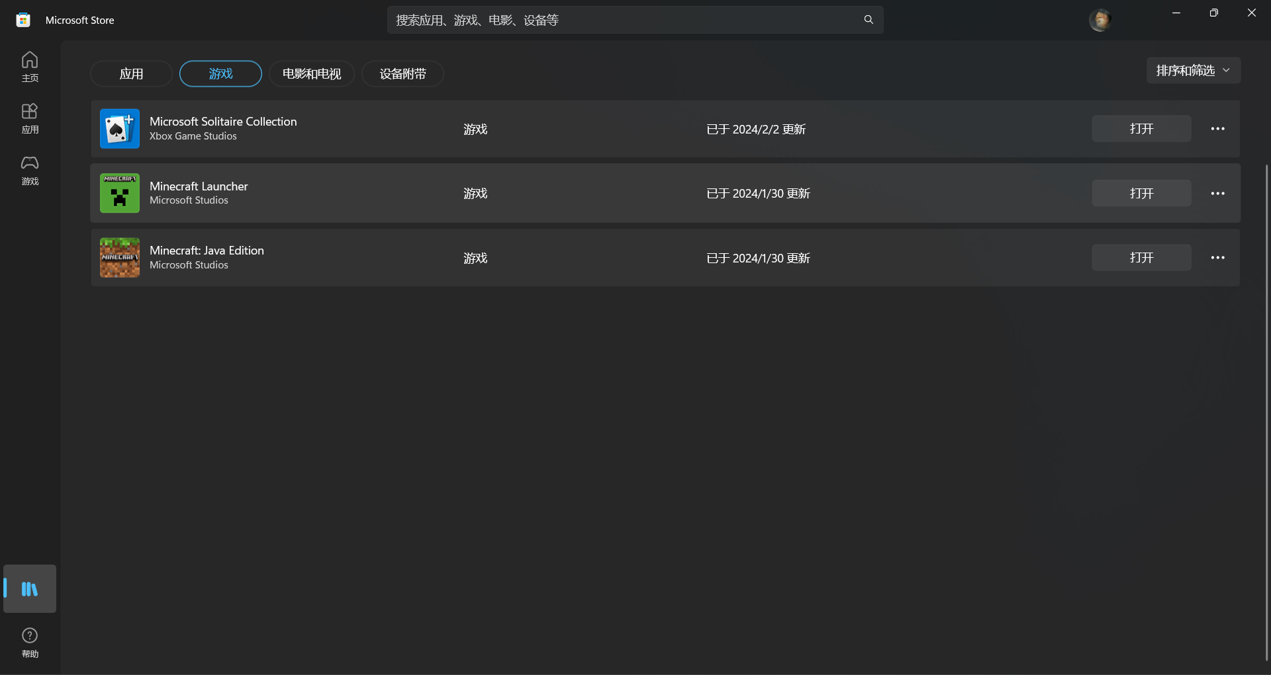Open Help (帮助) from the sidebar
The width and height of the screenshot is (1271, 675).
[30, 643]
